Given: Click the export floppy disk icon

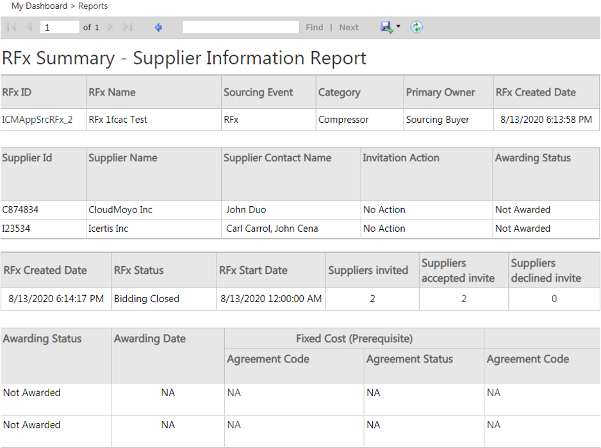Looking at the screenshot, I should coord(386,27).
